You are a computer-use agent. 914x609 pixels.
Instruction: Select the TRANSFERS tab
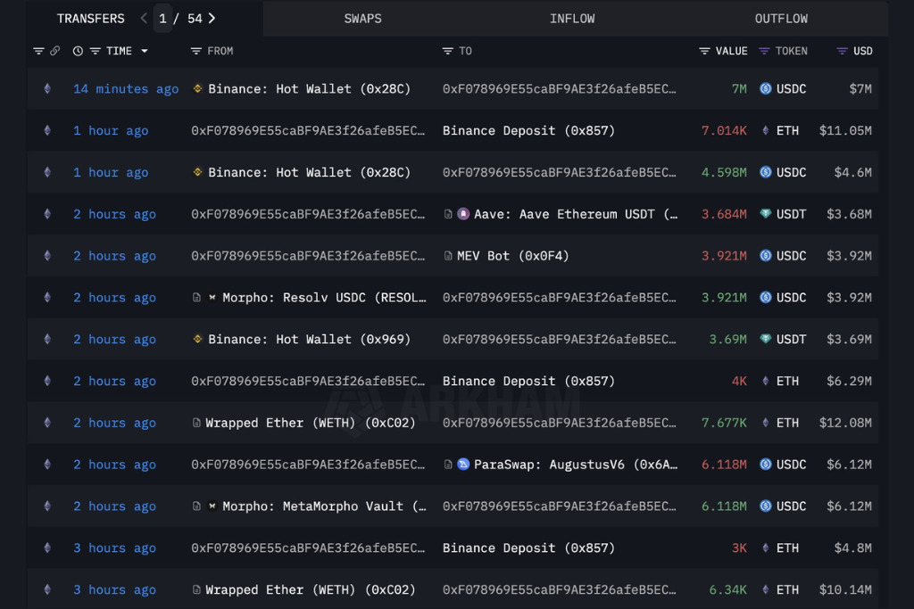pyautogui.click(x=90, y=19)
